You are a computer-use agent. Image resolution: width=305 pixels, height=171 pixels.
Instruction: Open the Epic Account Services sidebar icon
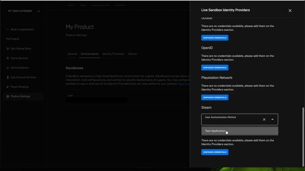click(x=8, y=77)
